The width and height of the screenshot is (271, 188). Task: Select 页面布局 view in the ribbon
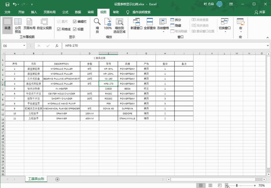click(x=29, y=25)
